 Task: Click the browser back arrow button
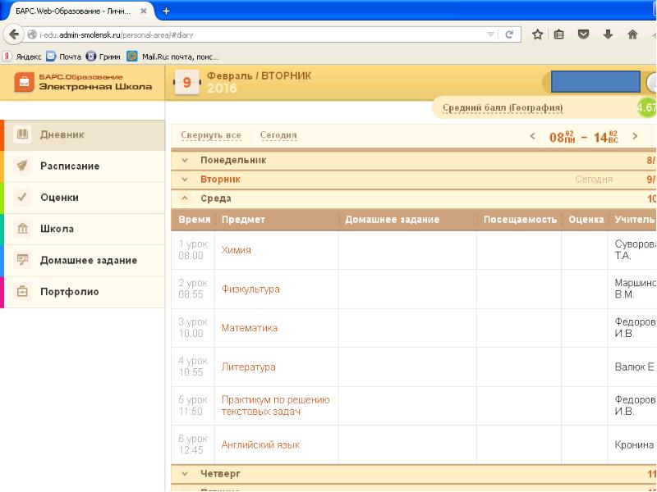tap(12, 35)
